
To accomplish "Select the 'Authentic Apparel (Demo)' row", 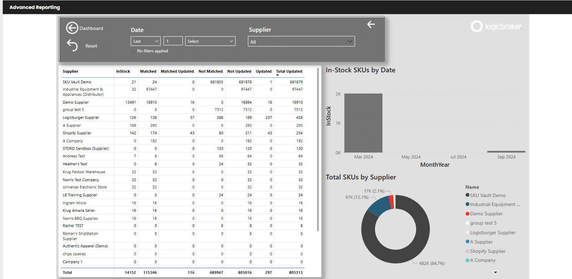I will (x=183, y=246).
